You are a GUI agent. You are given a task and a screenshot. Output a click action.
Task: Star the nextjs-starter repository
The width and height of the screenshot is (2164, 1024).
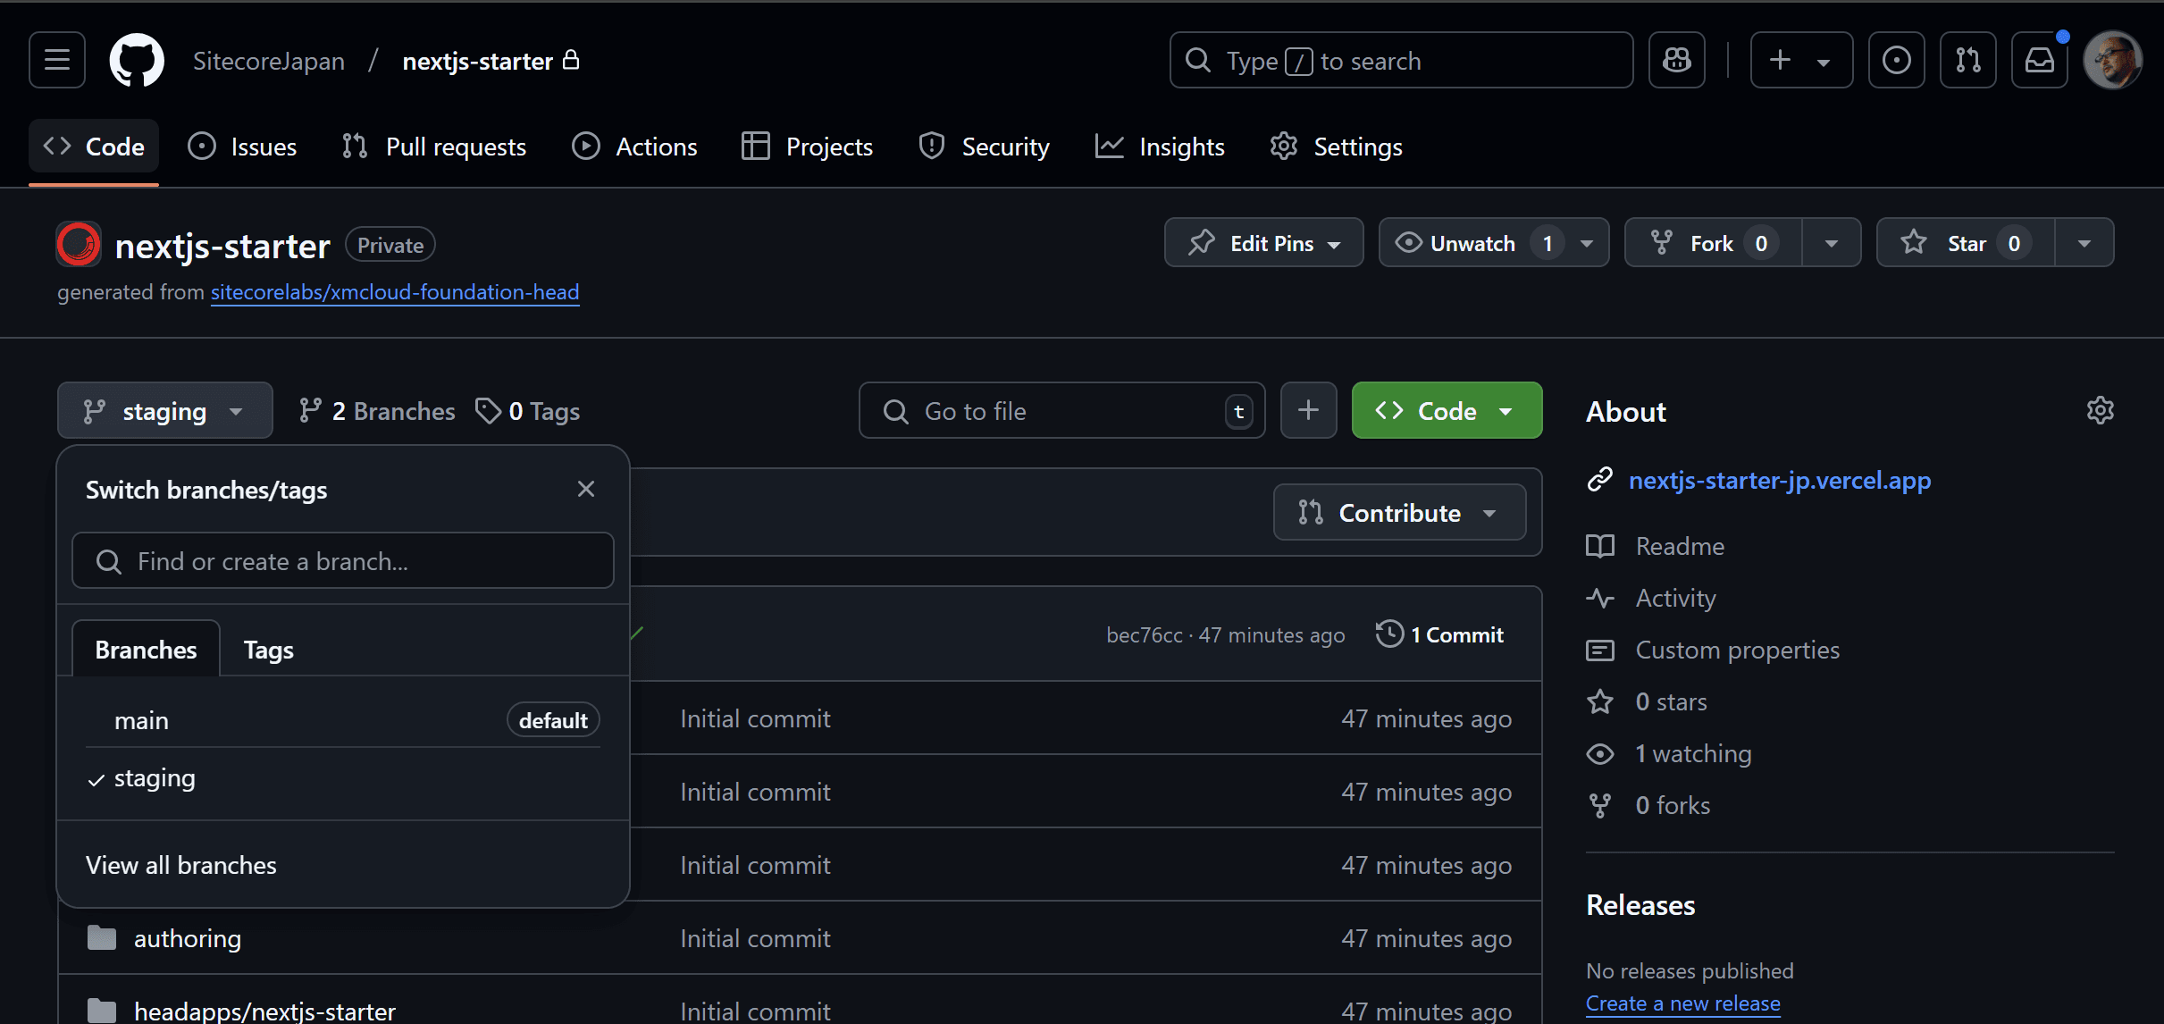[x=1966, y=243]
